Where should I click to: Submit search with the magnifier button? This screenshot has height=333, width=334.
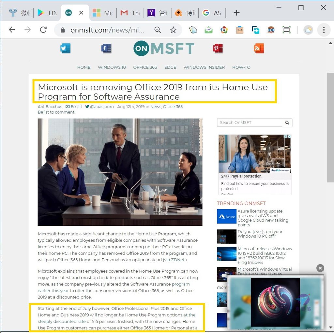point(287,123)
